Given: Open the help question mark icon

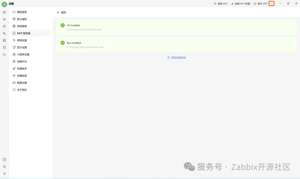Looking at the screenshot, I should point(4,159).
